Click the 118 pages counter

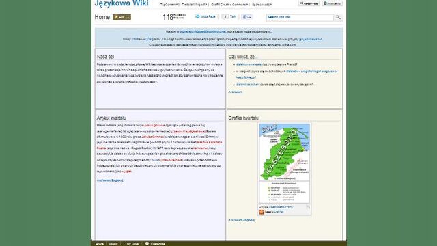[173, 17]
